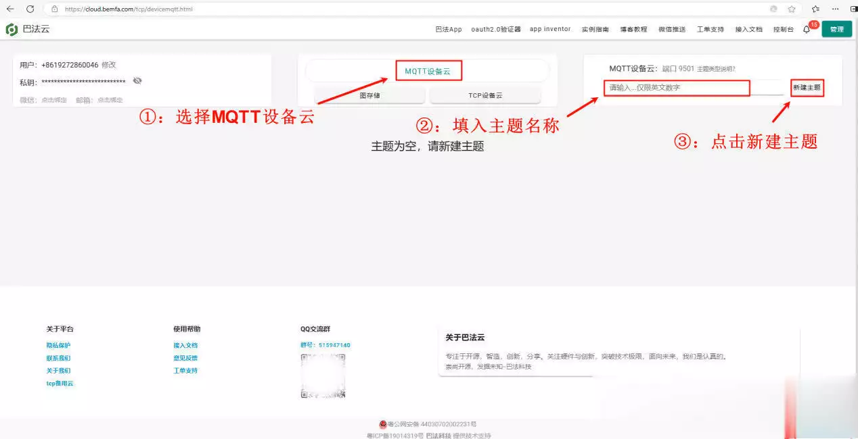Screen dimensions: 858x439
Task: Open 关于我们 footer link
Action: point(58,371)
